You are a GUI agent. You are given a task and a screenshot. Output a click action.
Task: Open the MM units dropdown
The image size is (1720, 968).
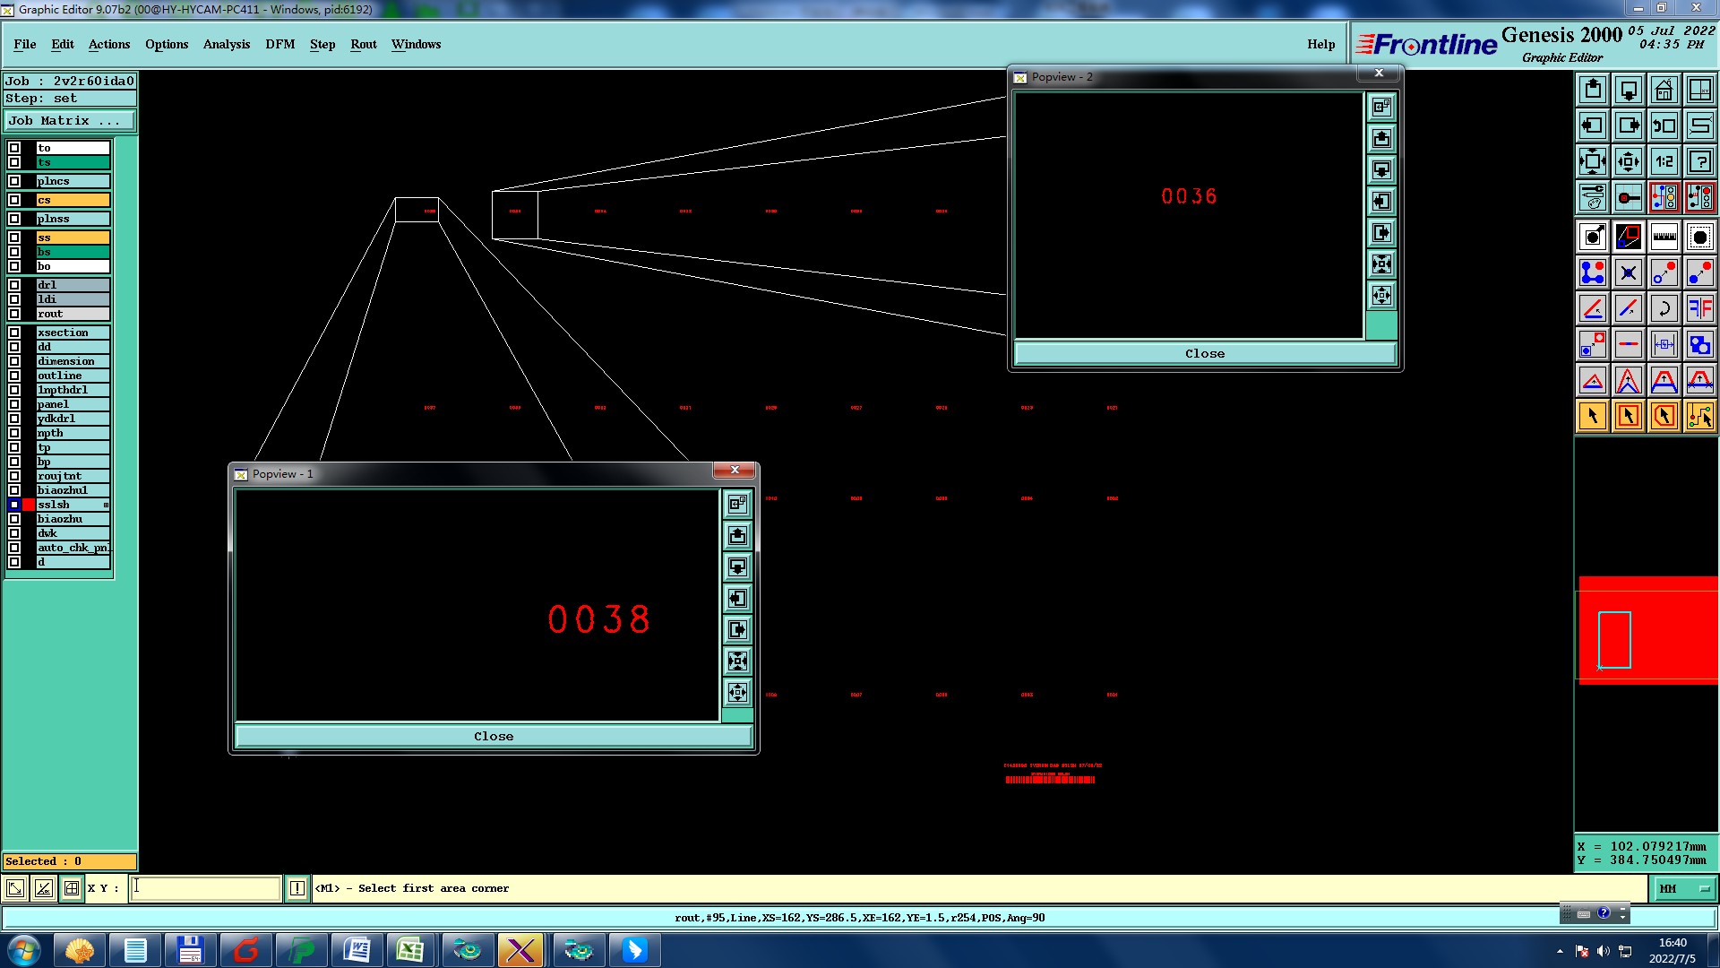[1684, 888]
